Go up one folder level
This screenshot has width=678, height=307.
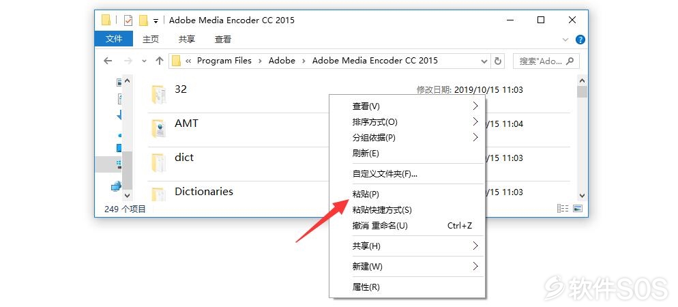160,61
